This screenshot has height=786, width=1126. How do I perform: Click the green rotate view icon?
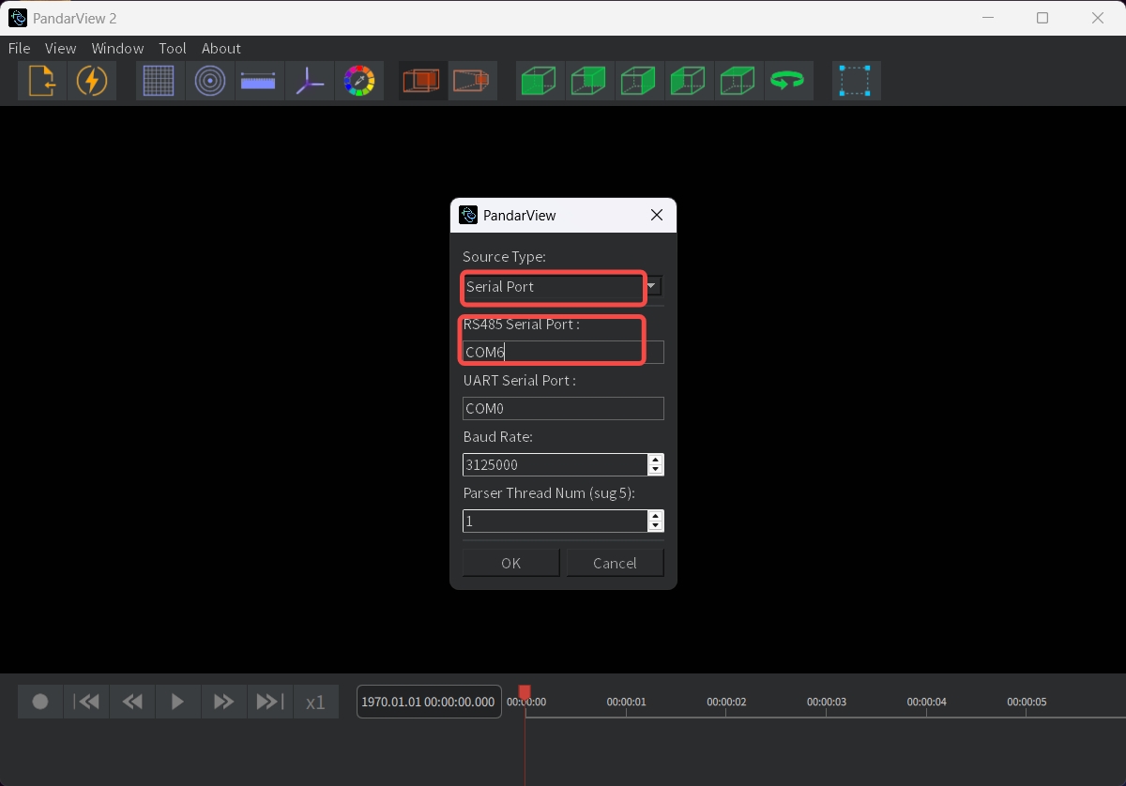point(786,82)
